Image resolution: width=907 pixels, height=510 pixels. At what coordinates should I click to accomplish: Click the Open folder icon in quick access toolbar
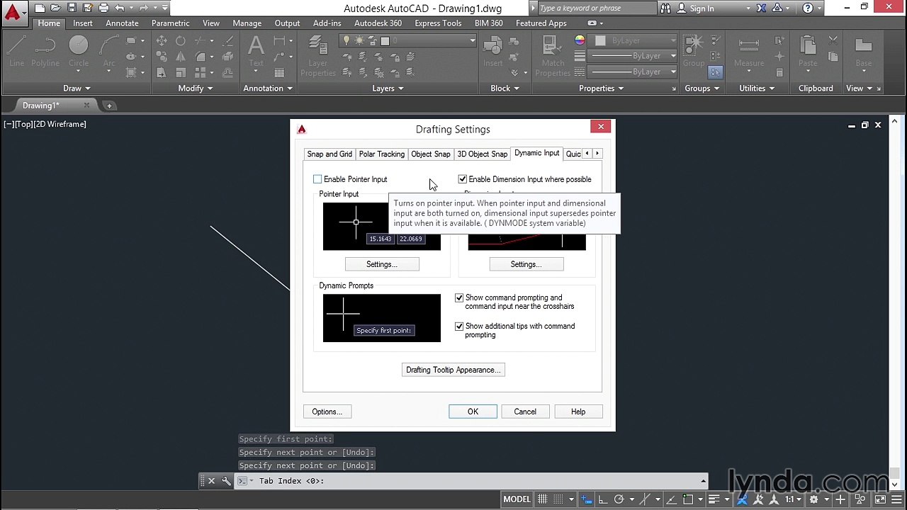(x=56, y=8)
